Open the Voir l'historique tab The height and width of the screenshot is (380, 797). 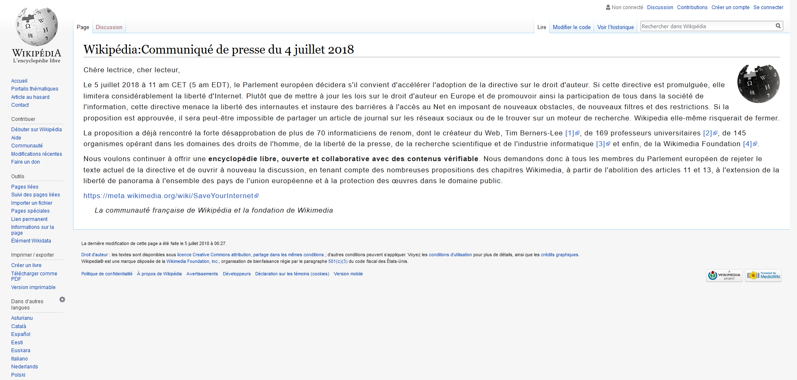pyautogui.click(x=616, y=27)
